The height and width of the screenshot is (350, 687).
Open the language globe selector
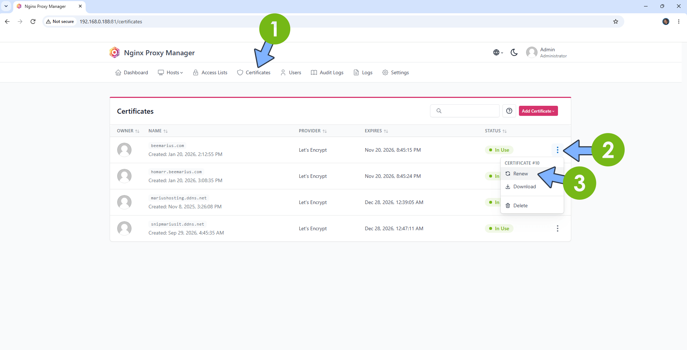498,52
